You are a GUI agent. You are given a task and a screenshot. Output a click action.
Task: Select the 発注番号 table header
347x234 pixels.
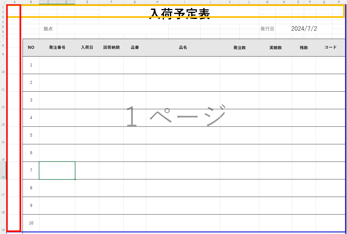[57, 47]
